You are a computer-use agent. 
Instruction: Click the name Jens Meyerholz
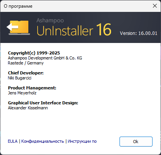(x=22, y=93)
